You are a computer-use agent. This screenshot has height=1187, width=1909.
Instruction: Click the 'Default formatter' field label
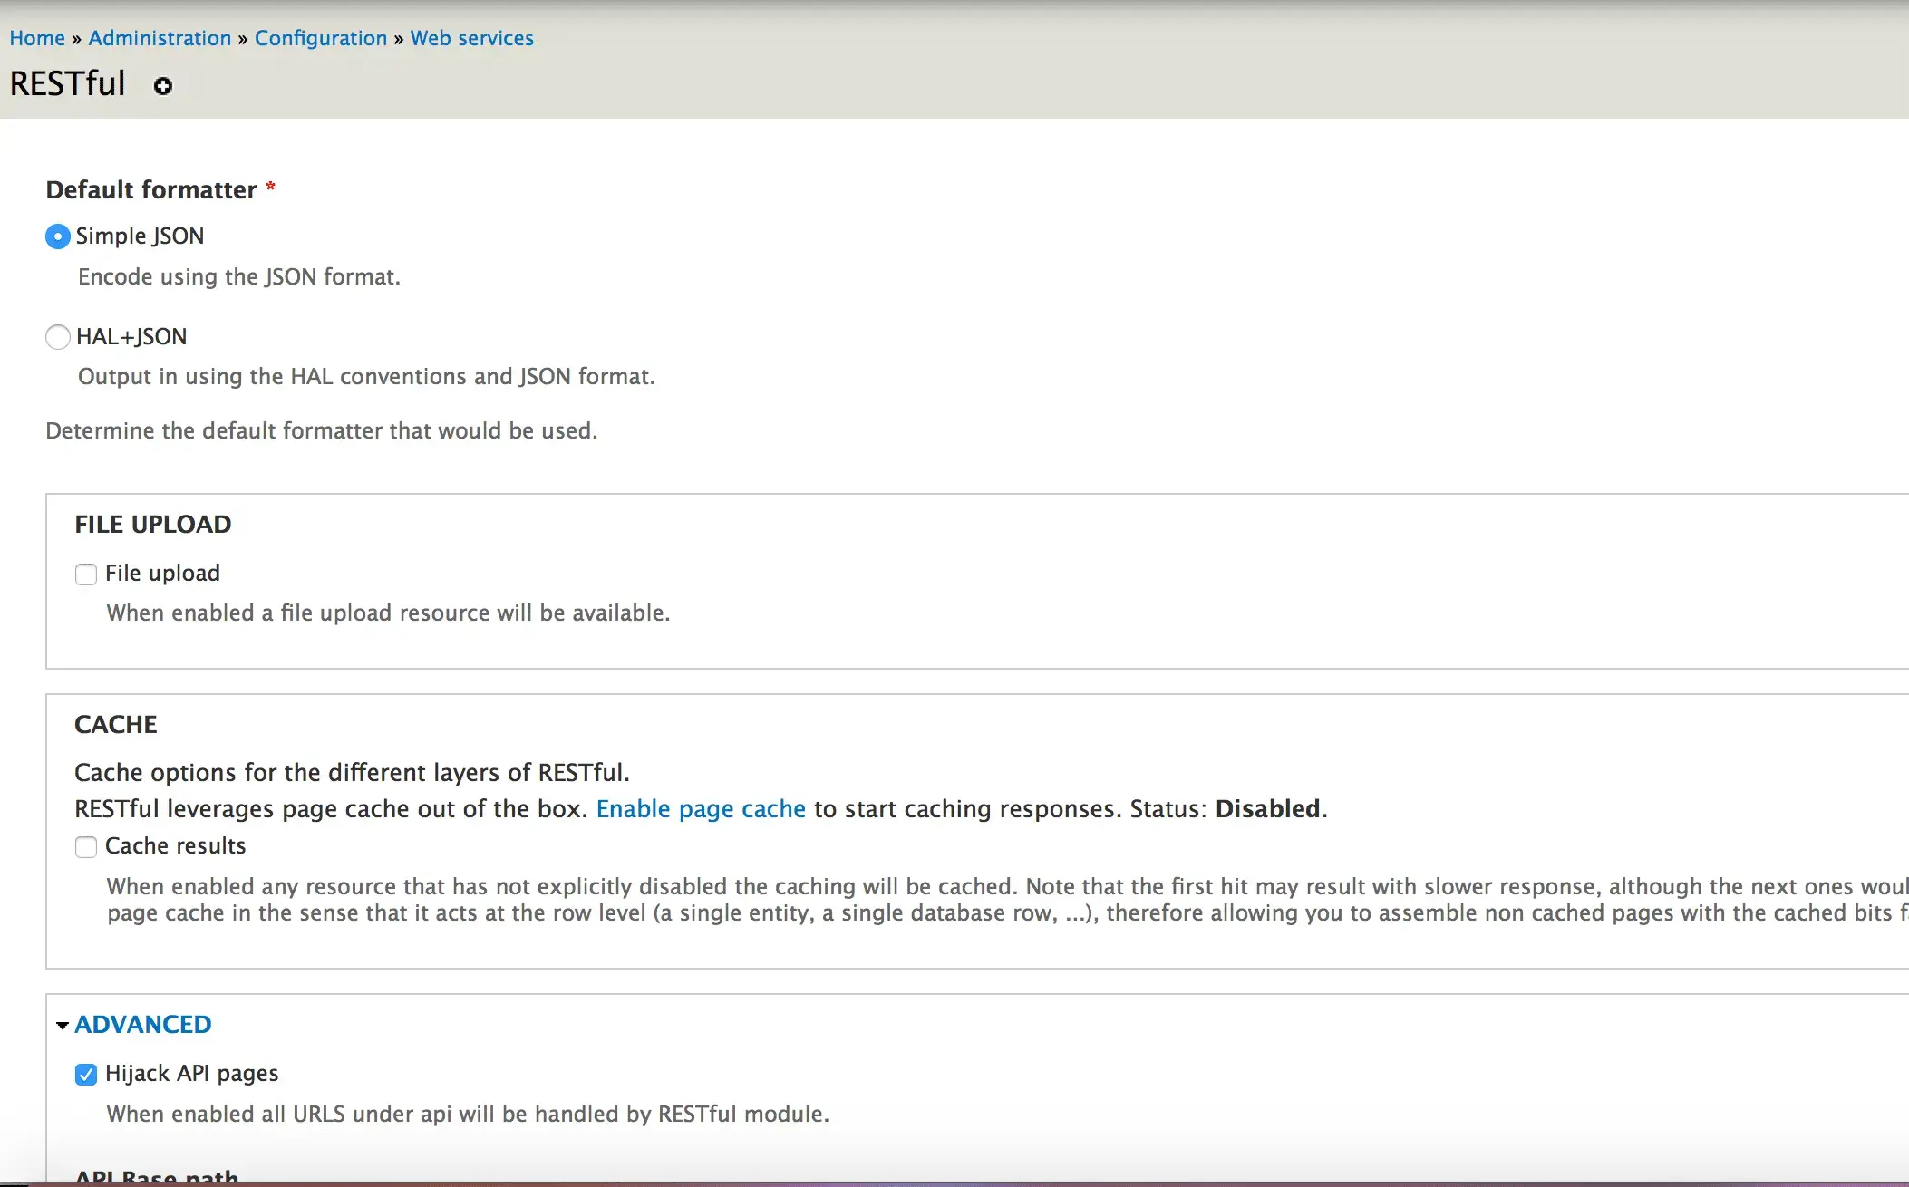(151, 189)
